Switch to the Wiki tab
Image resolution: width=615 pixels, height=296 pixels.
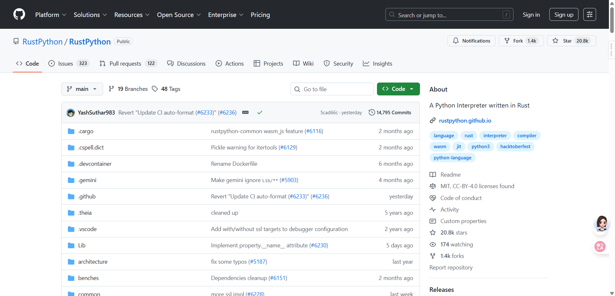[x=303, y=63]
